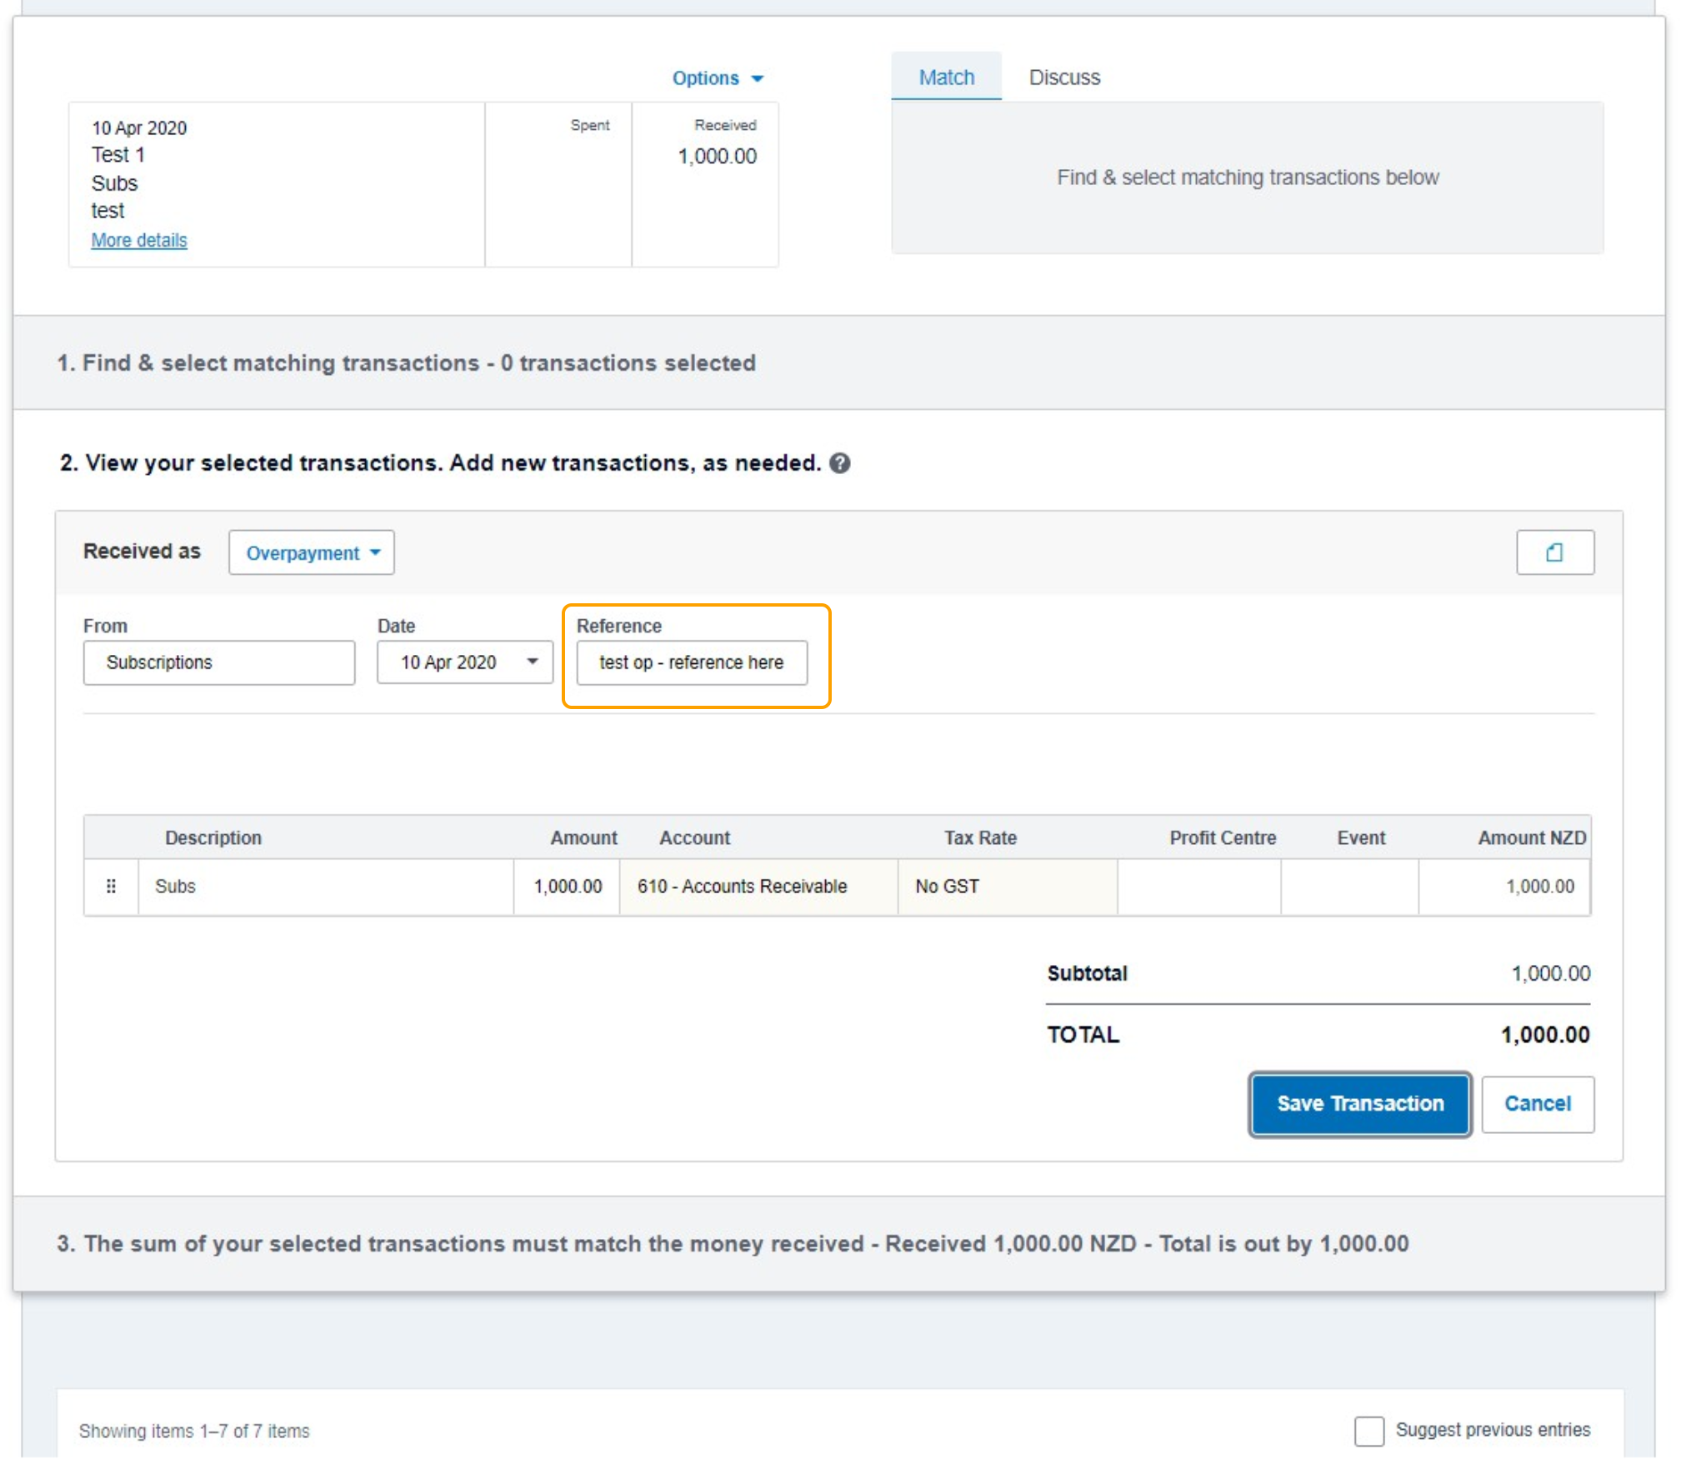The height and width of the screenshot is (1474, 1686).
Task: Click the help question mark icon
Action: (840, 463)
